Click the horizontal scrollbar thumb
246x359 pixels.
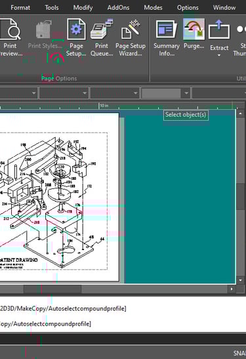coord(52,289)
